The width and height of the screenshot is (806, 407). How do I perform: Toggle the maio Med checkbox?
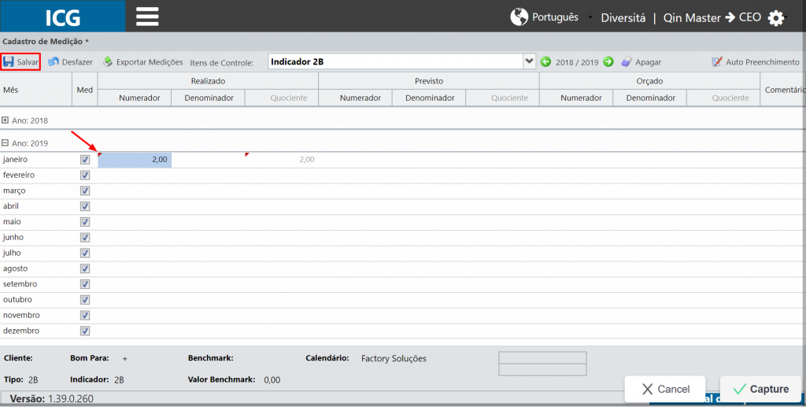pos(85,222)
